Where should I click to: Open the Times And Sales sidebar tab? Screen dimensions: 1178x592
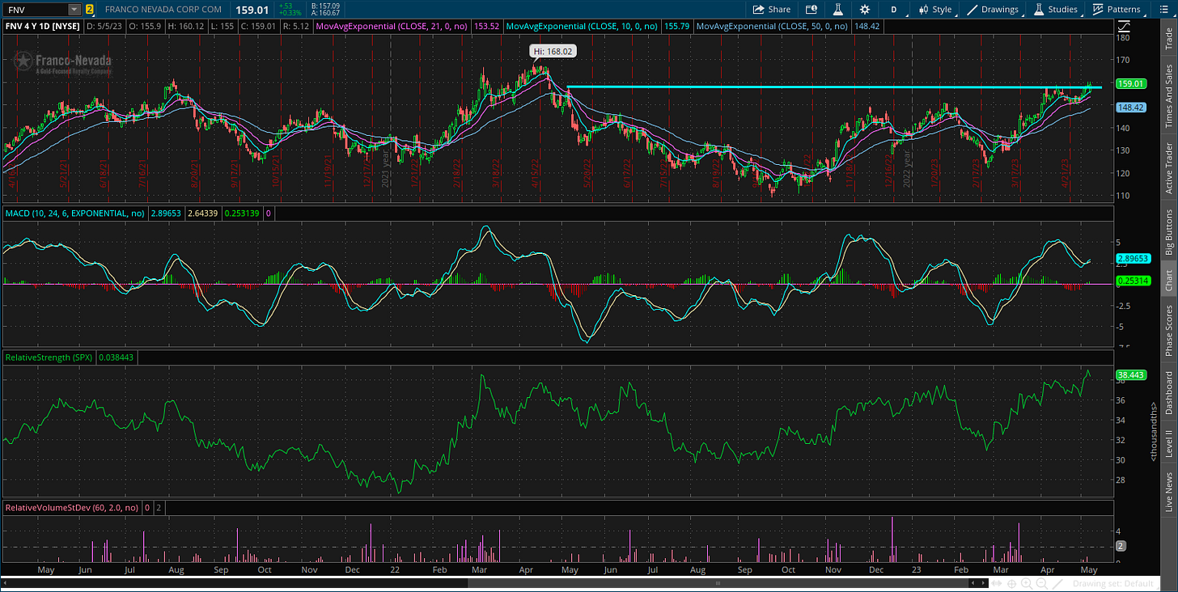click(1168, 96)
